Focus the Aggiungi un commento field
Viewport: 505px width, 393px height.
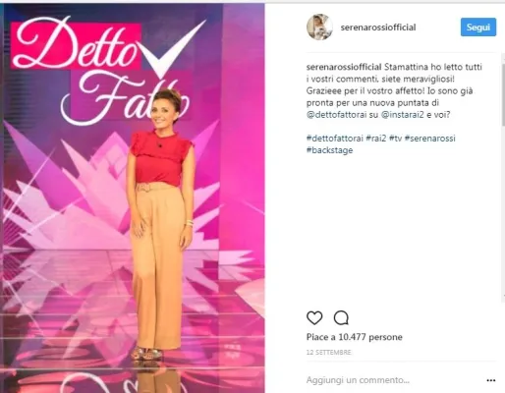click(393, 380)
